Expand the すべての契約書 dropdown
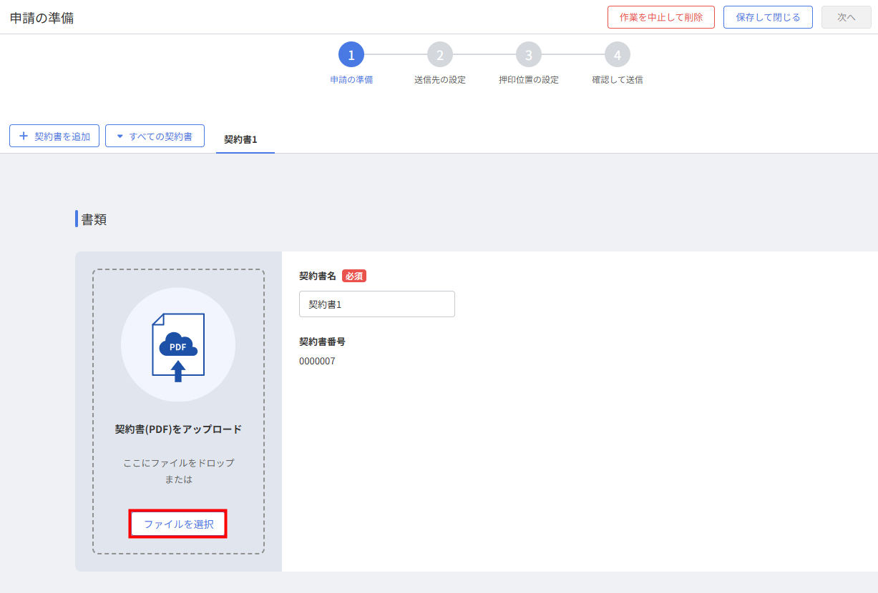The height and width of the screenshot is (593, 878). coord(155,136)
